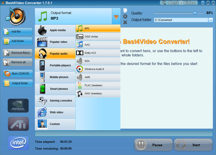
Task: Click the clapperboard Popular video icon
Action: (42, 42)
